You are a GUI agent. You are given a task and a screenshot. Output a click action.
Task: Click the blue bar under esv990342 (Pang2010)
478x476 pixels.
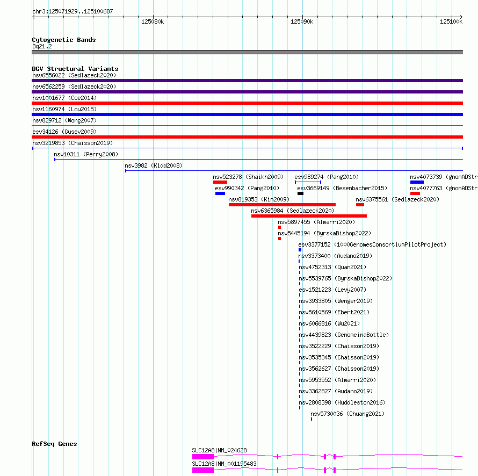220,193
